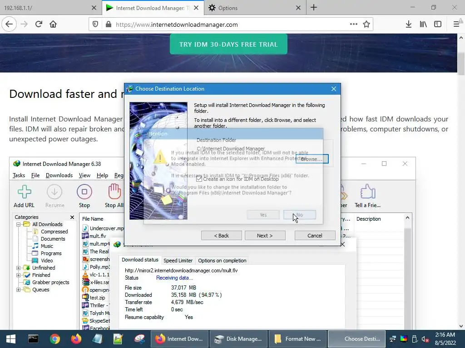Select the Options on completion tab
Image resolution: width=465 pixels, height=348 pixels.
[222, 261]
